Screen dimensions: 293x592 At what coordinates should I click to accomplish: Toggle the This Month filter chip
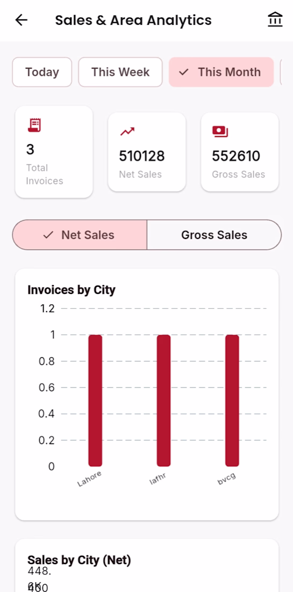[x=221, y=72]
